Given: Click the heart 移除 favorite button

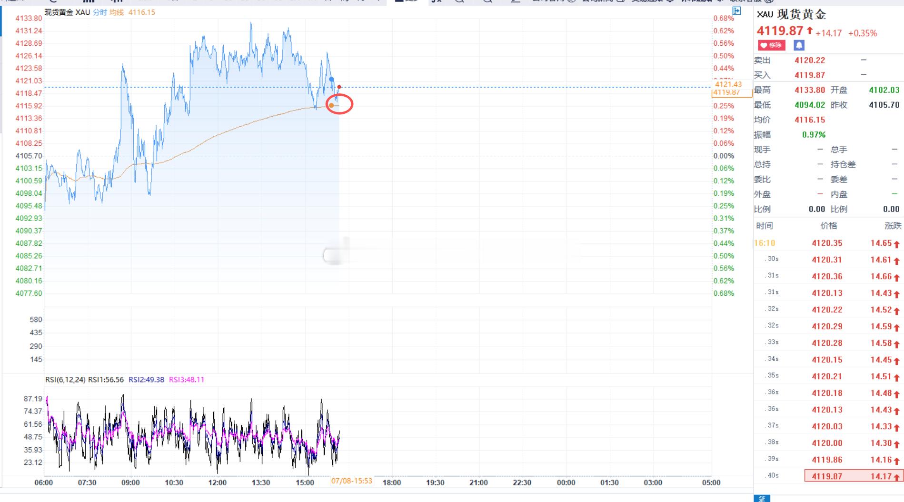Looking at the screenshot, I should click(771, 45).
